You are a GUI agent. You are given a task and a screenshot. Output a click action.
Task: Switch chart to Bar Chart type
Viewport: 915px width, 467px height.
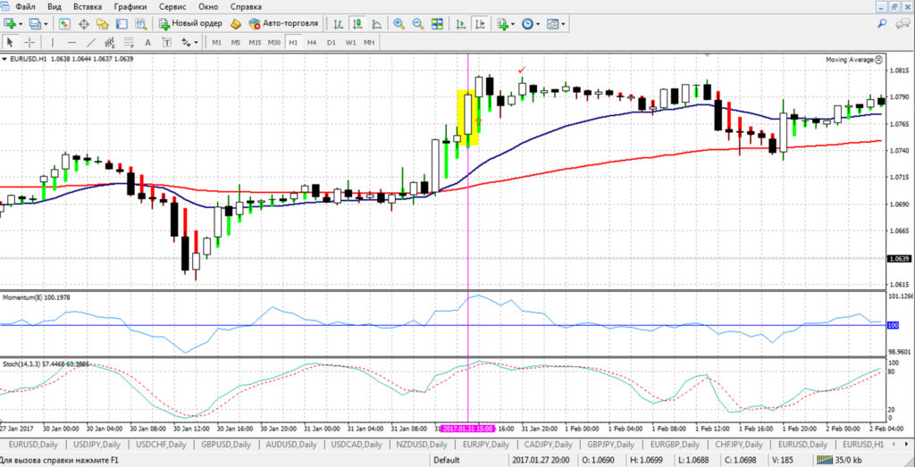tap(338, 24)
